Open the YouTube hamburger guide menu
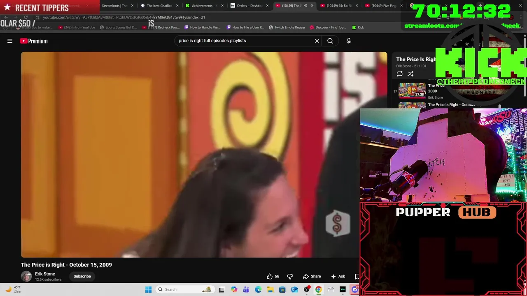 (x=10, y=41)
